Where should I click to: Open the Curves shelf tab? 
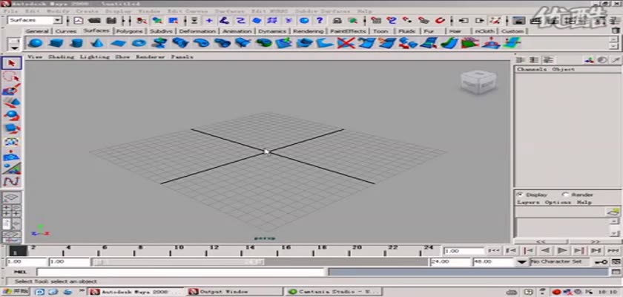tap(66, 31)
